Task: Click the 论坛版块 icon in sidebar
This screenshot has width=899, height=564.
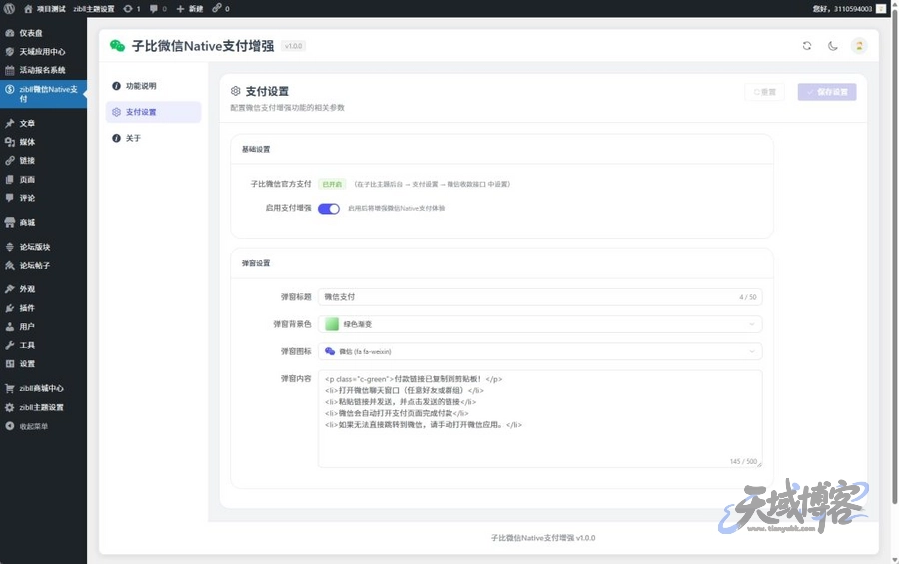Action: [x=10, y=247]
